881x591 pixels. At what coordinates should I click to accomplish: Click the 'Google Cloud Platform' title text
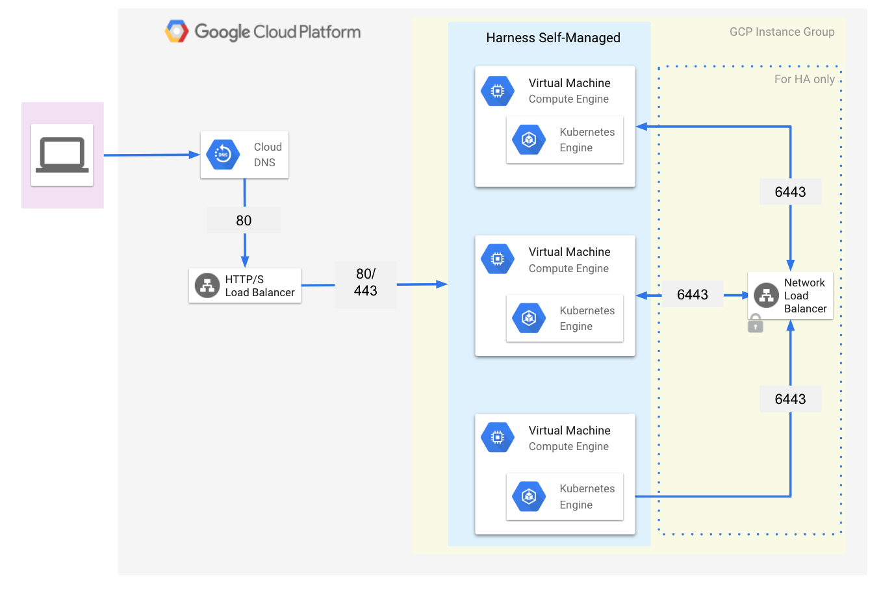pos(277,32)
